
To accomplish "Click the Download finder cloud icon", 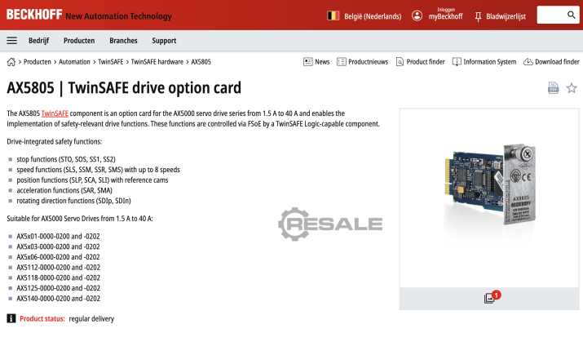I will coord(528,62).
